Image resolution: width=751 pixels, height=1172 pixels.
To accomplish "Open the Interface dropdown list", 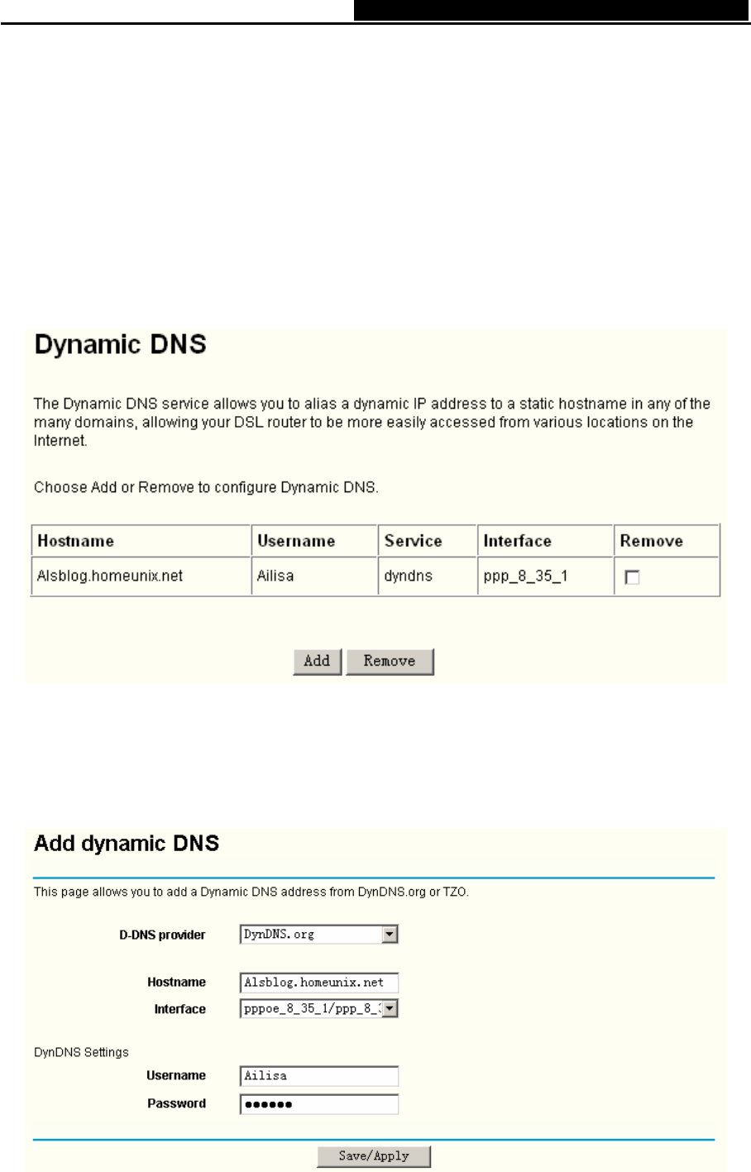I will coord(319,1008).
